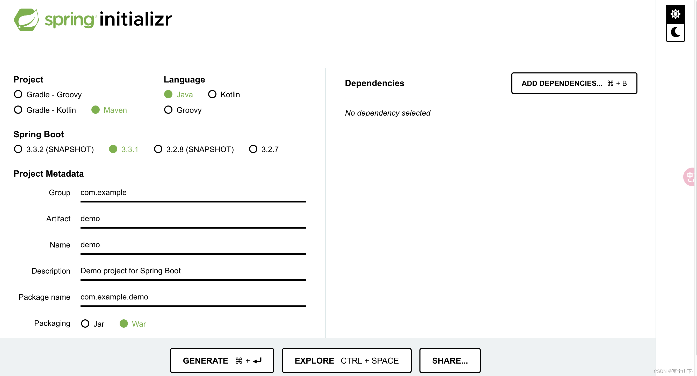This screenshot has width=697, height=376.
Task: Select Gradle - Groovy project type
Action: (x=18, y=94)
